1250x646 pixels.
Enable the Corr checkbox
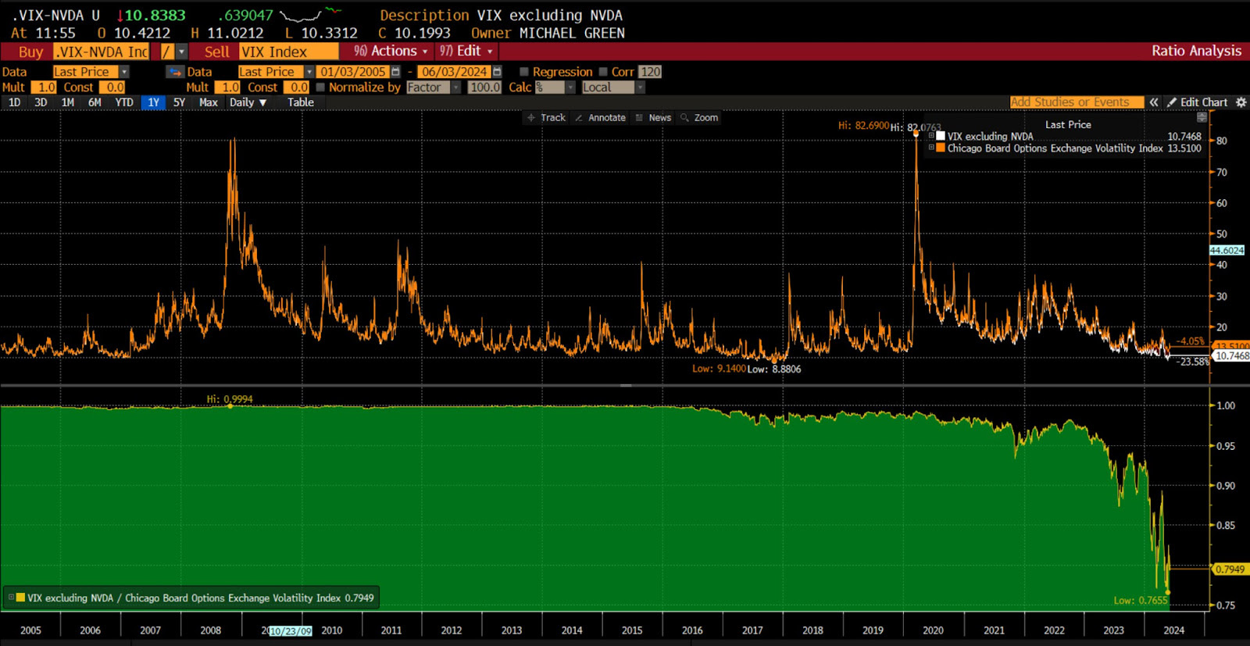[603, 72]
